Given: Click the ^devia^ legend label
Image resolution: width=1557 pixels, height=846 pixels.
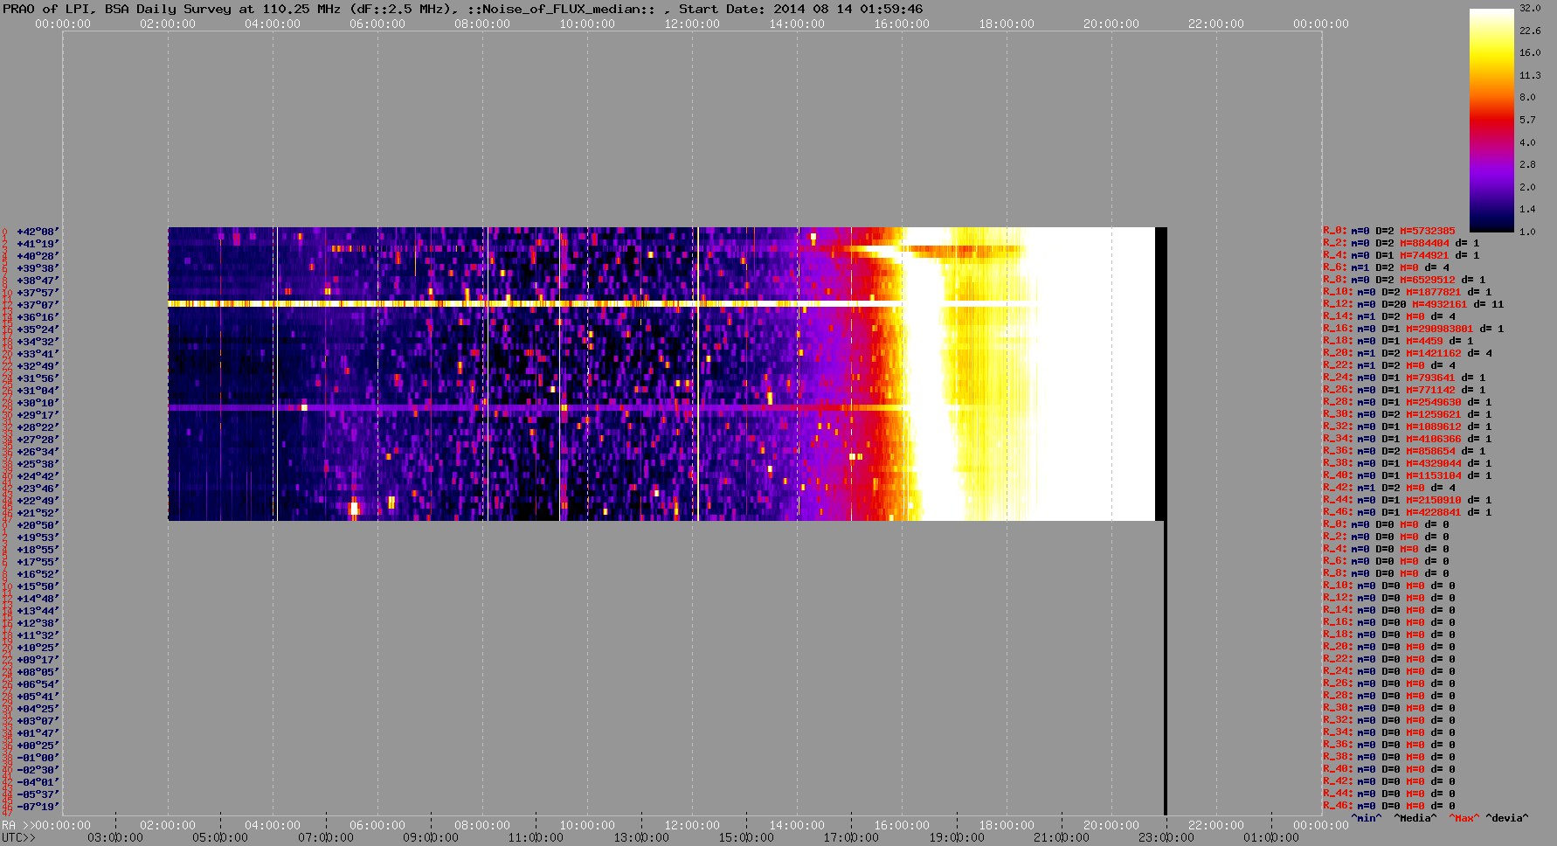Looking at the screenshot, I should (1507, 818).
